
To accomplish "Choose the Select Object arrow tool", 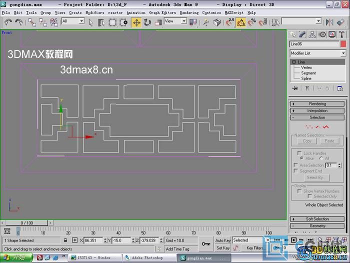I will (90, 22).
